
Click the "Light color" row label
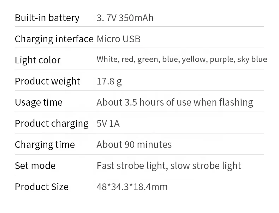coord(37,60)
